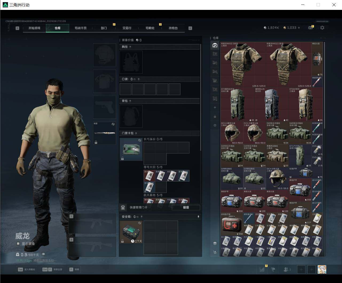Click the 零号大坝: 5/6 label
Screen dimensions: 342x283
pyautogui.click(x=153, y=167)
